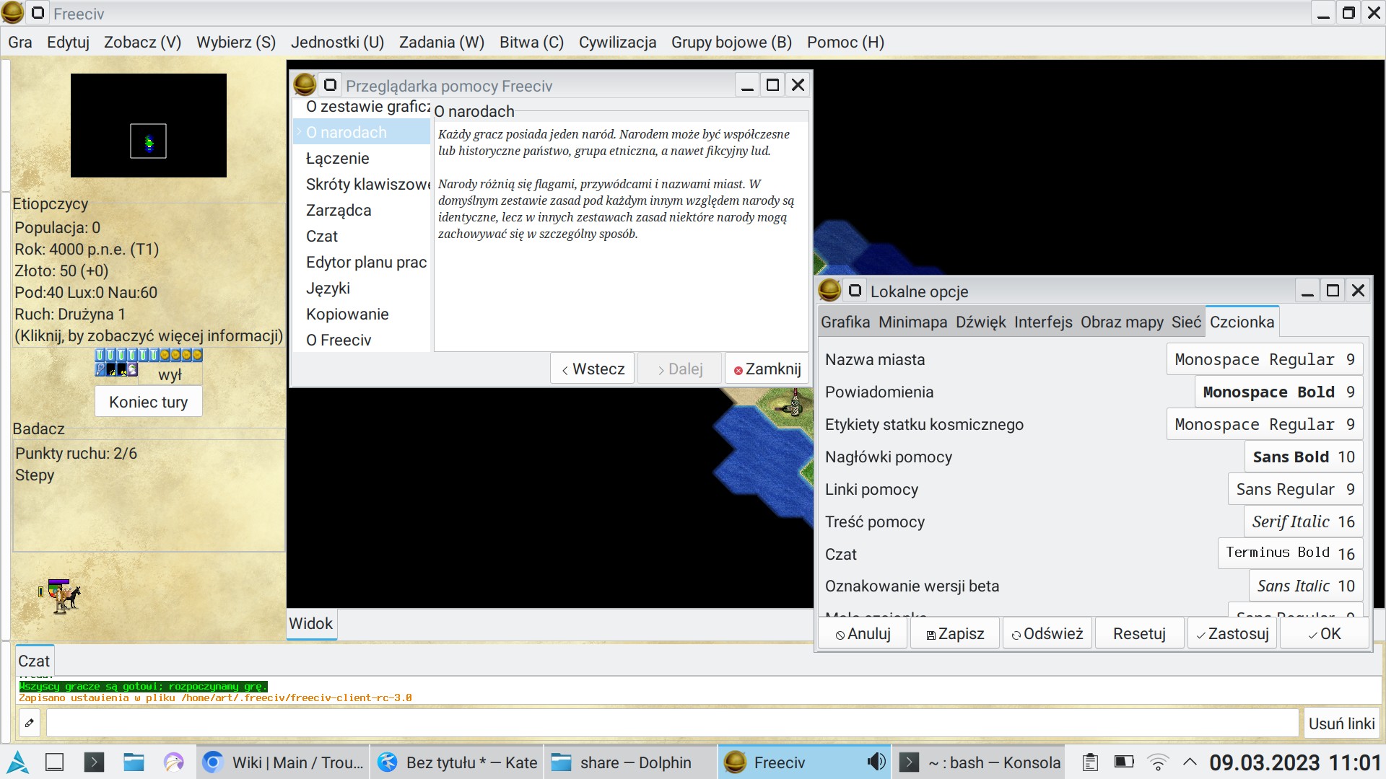Pin the help browser window on all desktops
1386x779 pixels.
click(330, 85)
